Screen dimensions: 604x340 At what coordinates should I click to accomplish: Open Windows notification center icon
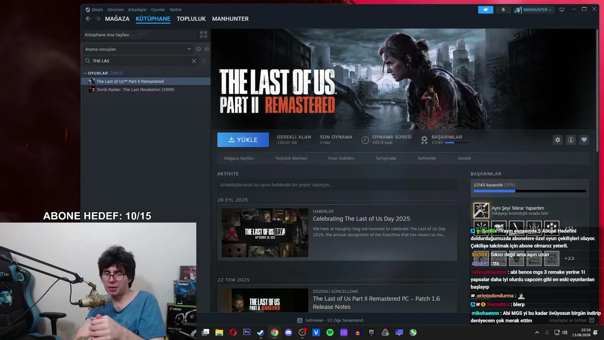click(596, 332)
